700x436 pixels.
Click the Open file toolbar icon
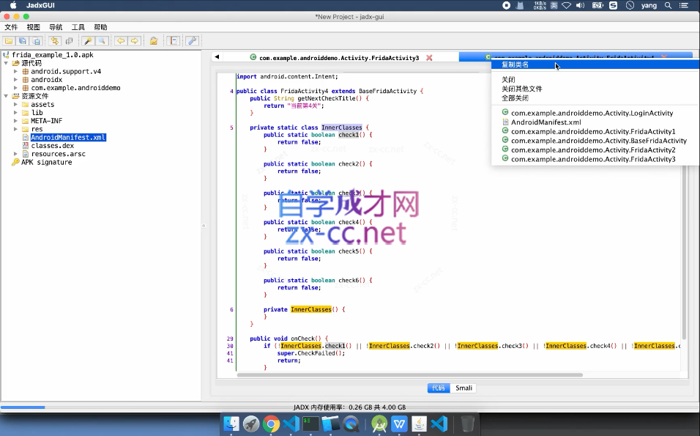(x=9, y=41)
